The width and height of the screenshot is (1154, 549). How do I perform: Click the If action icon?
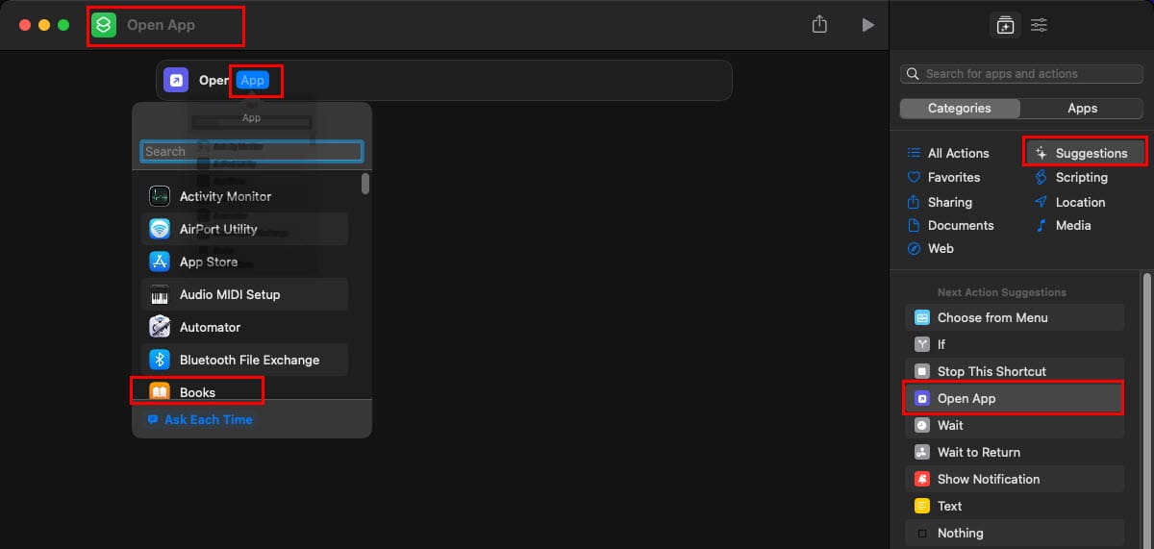tap(922, 344)
